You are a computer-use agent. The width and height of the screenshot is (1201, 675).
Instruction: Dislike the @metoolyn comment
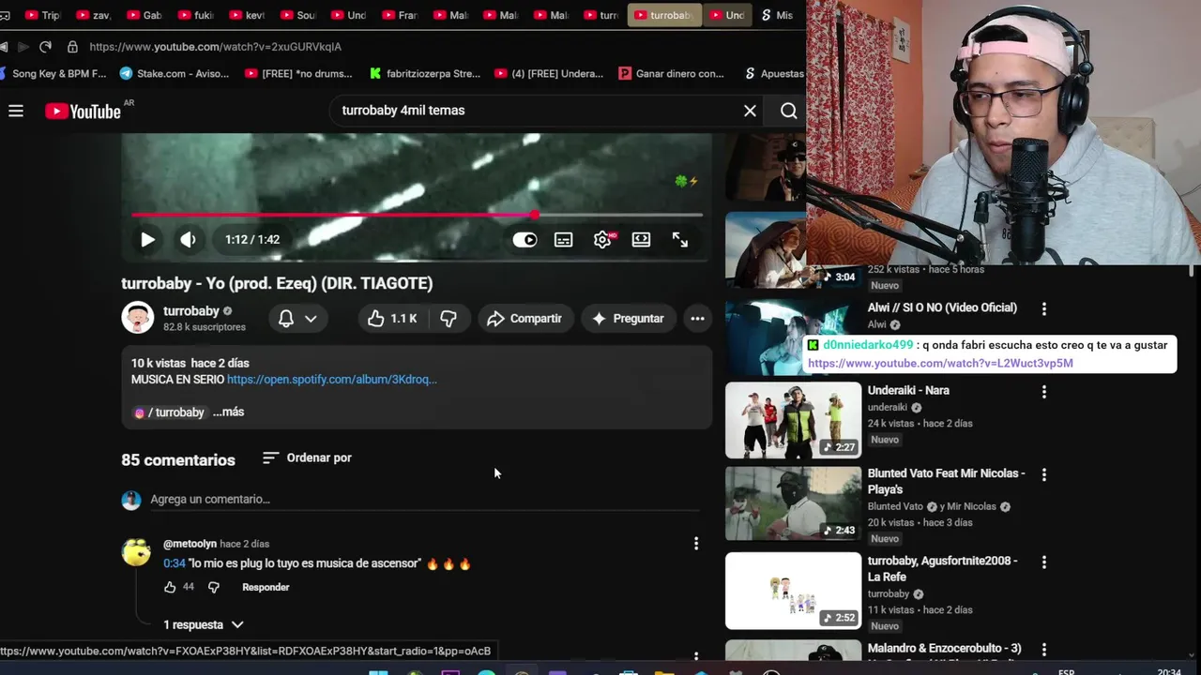tap(214, 587)
